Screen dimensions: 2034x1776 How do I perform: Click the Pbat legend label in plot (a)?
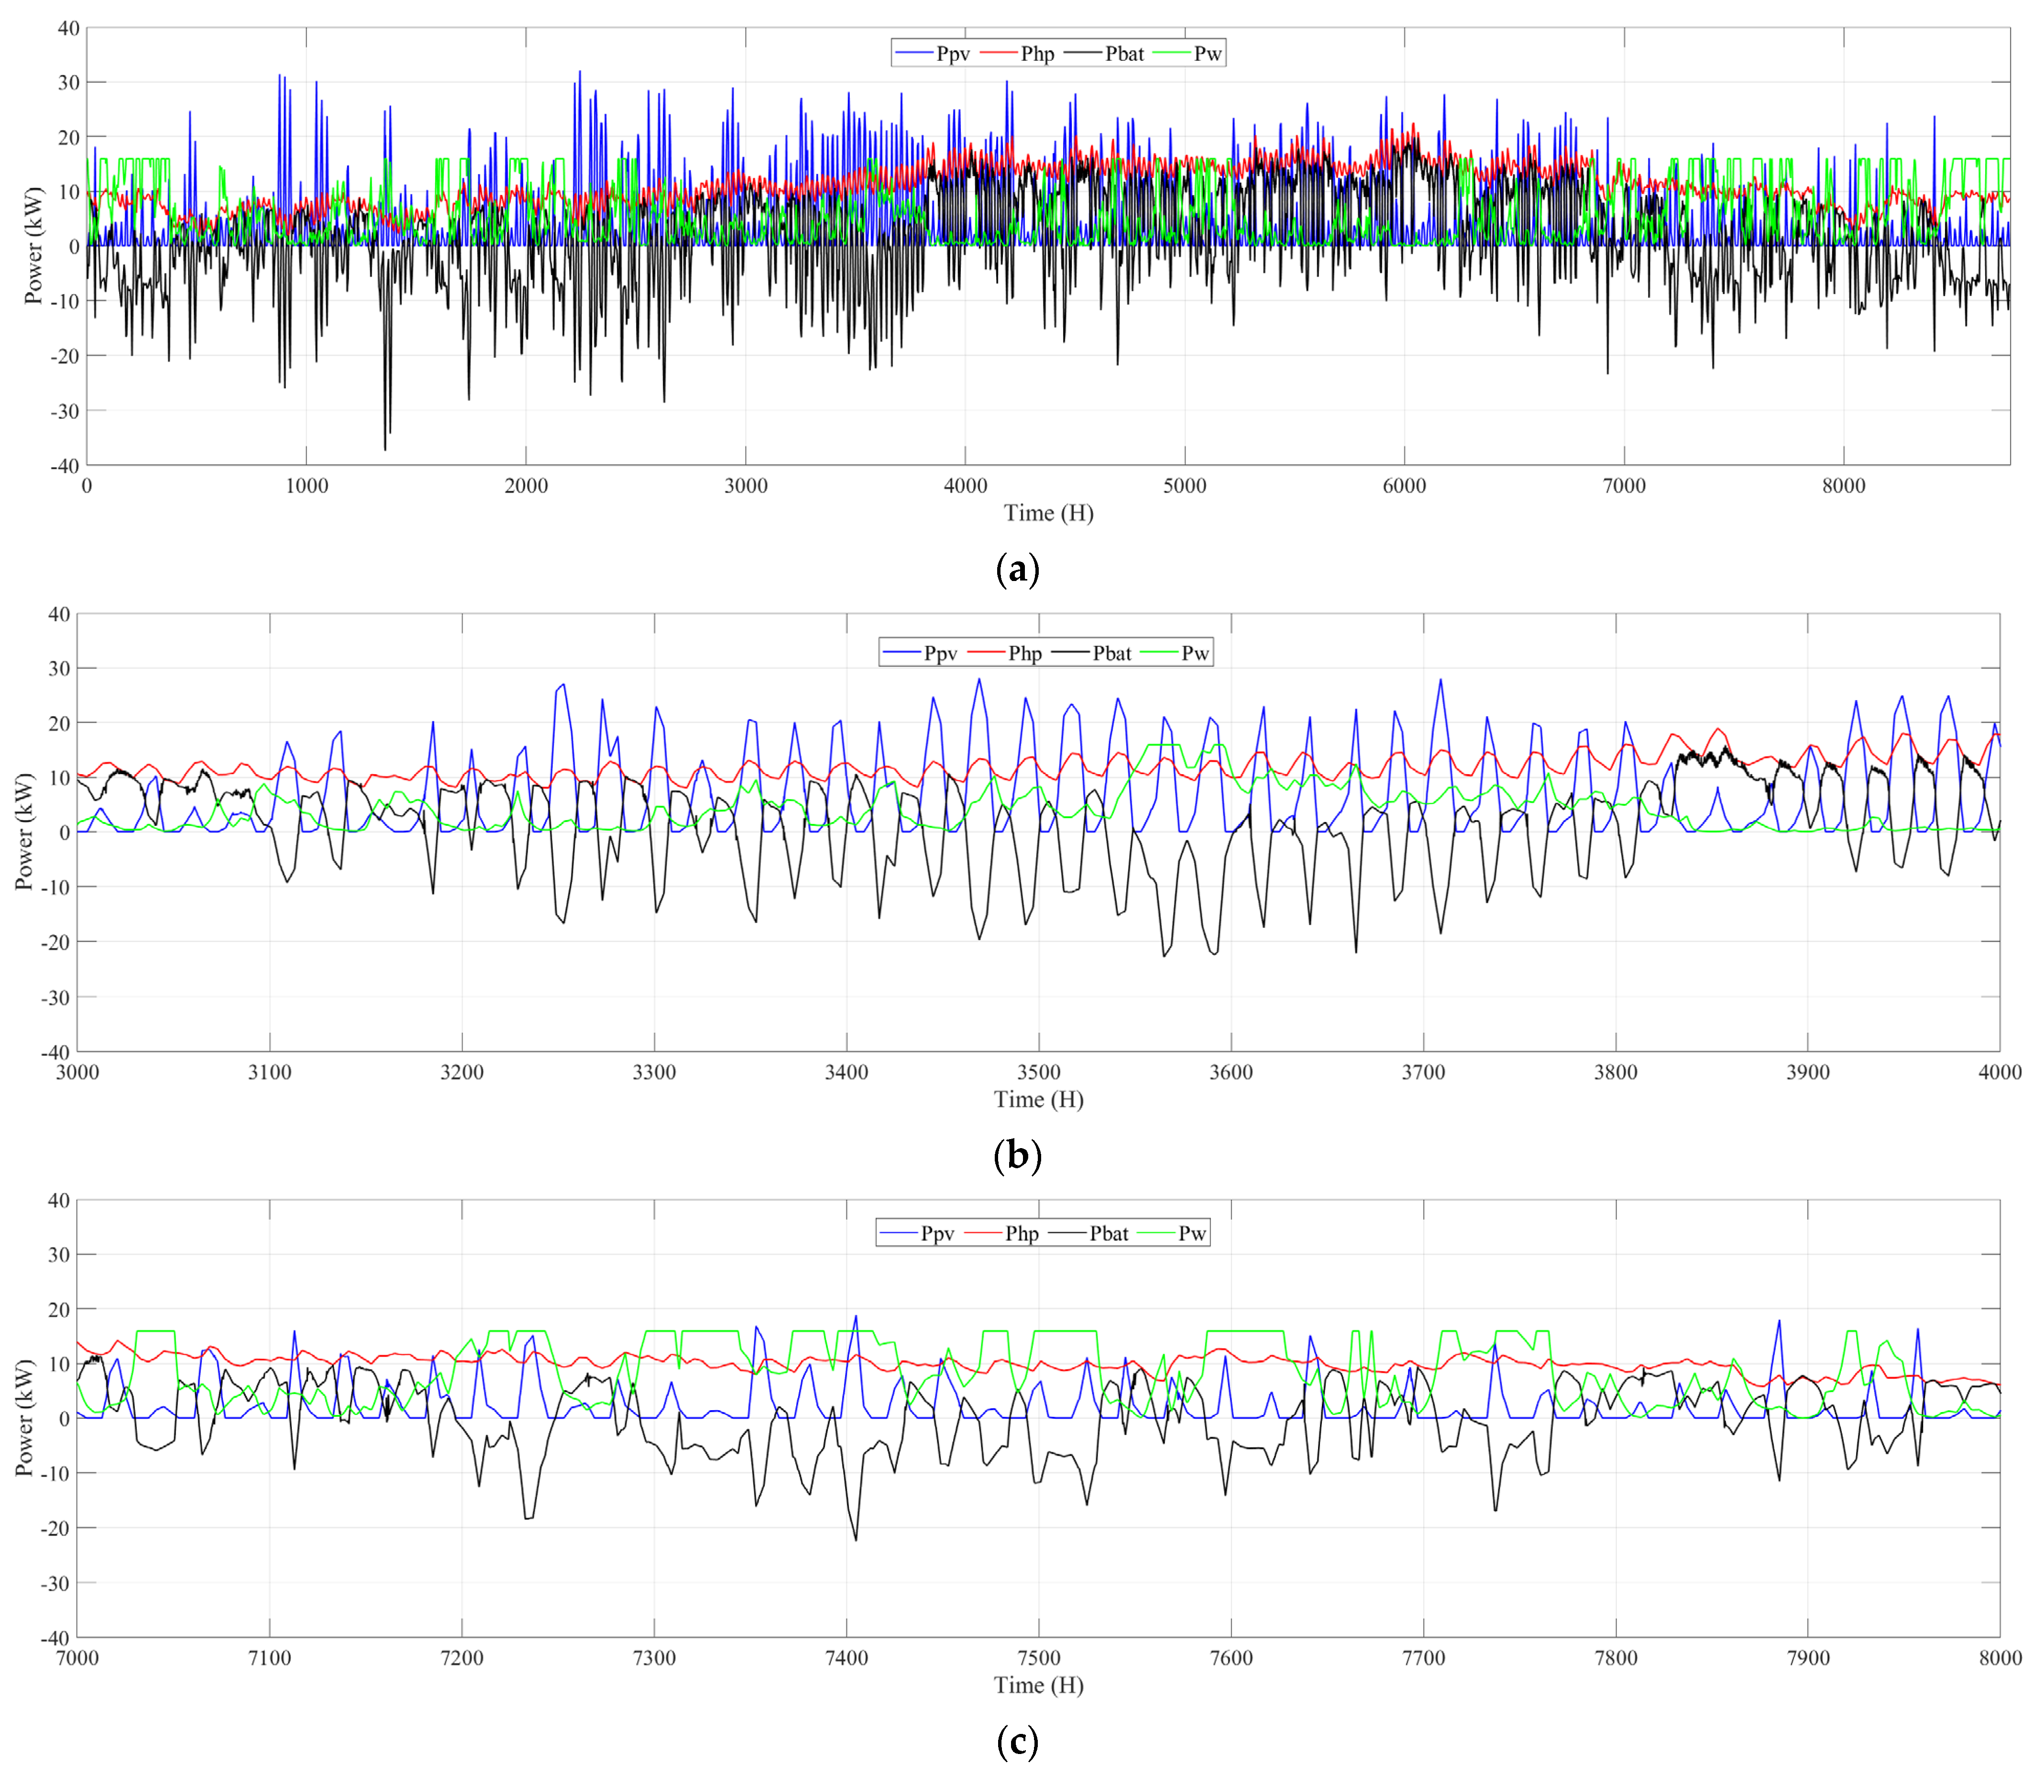(x=1124, y=54)
